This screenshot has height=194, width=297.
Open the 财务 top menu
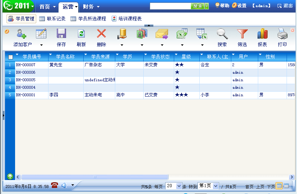[x=91, y=7]
